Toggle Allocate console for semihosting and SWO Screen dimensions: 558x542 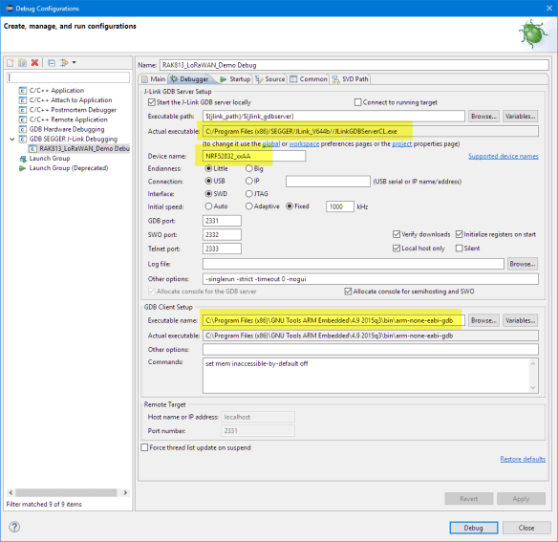[348, 292]
